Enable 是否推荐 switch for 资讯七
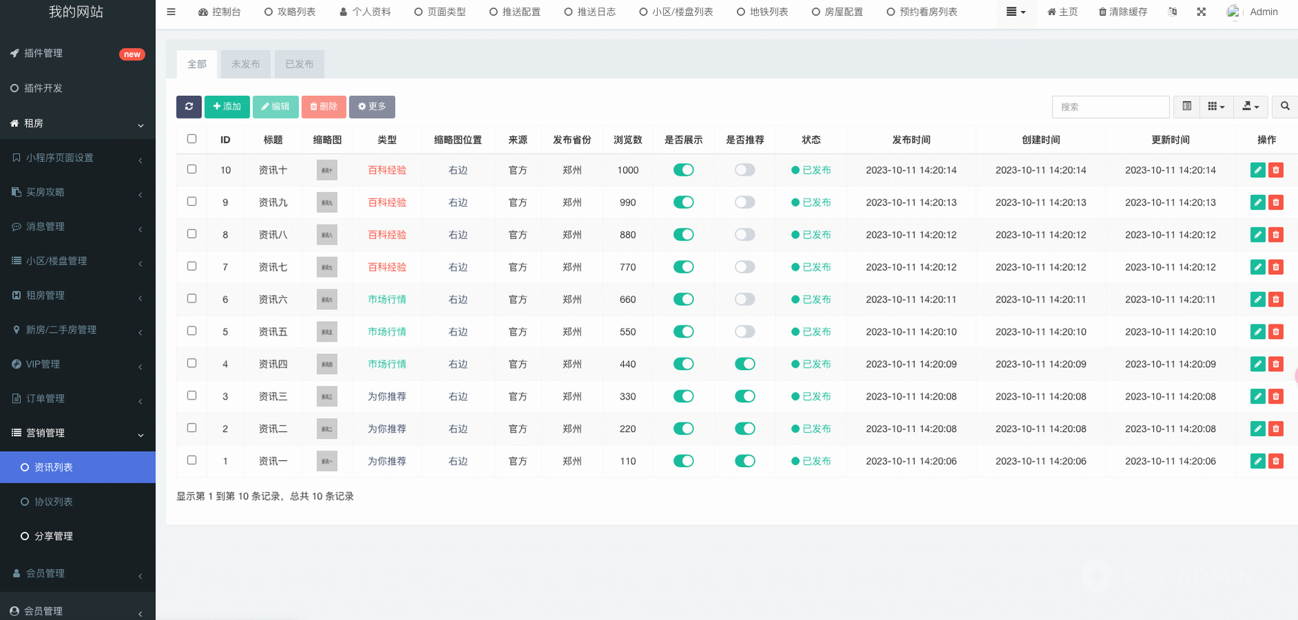 744,267
